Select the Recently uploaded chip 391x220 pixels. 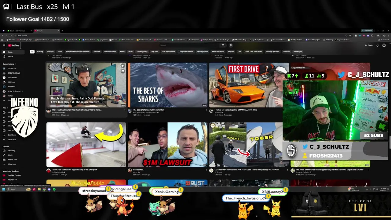click(272, 52)
